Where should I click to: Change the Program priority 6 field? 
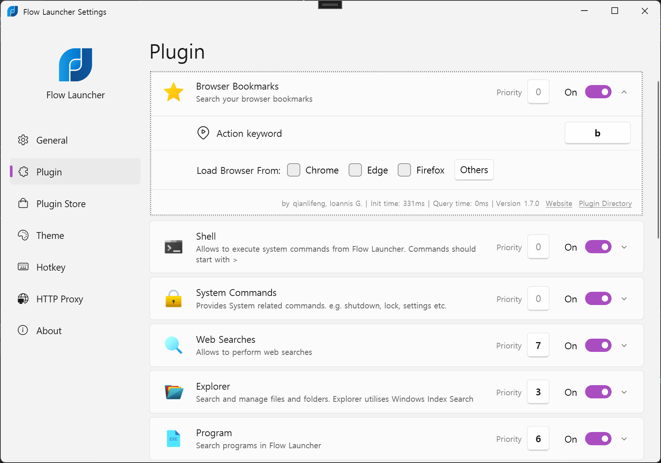(x=538, y=439)
